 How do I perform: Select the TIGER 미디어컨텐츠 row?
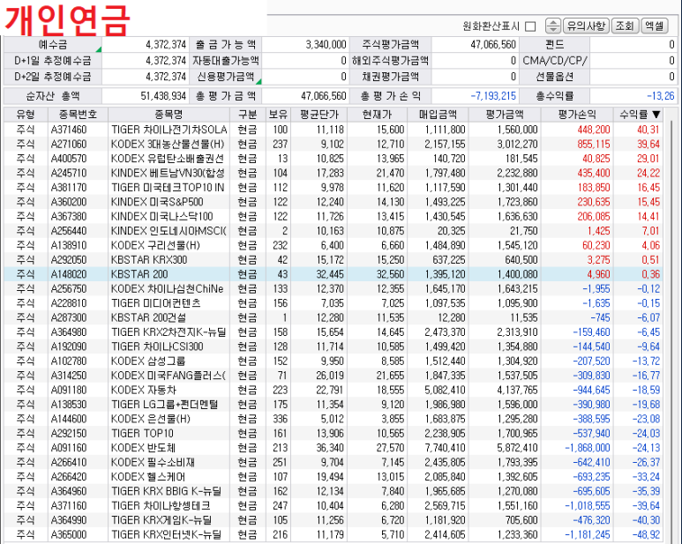(334, 303)
